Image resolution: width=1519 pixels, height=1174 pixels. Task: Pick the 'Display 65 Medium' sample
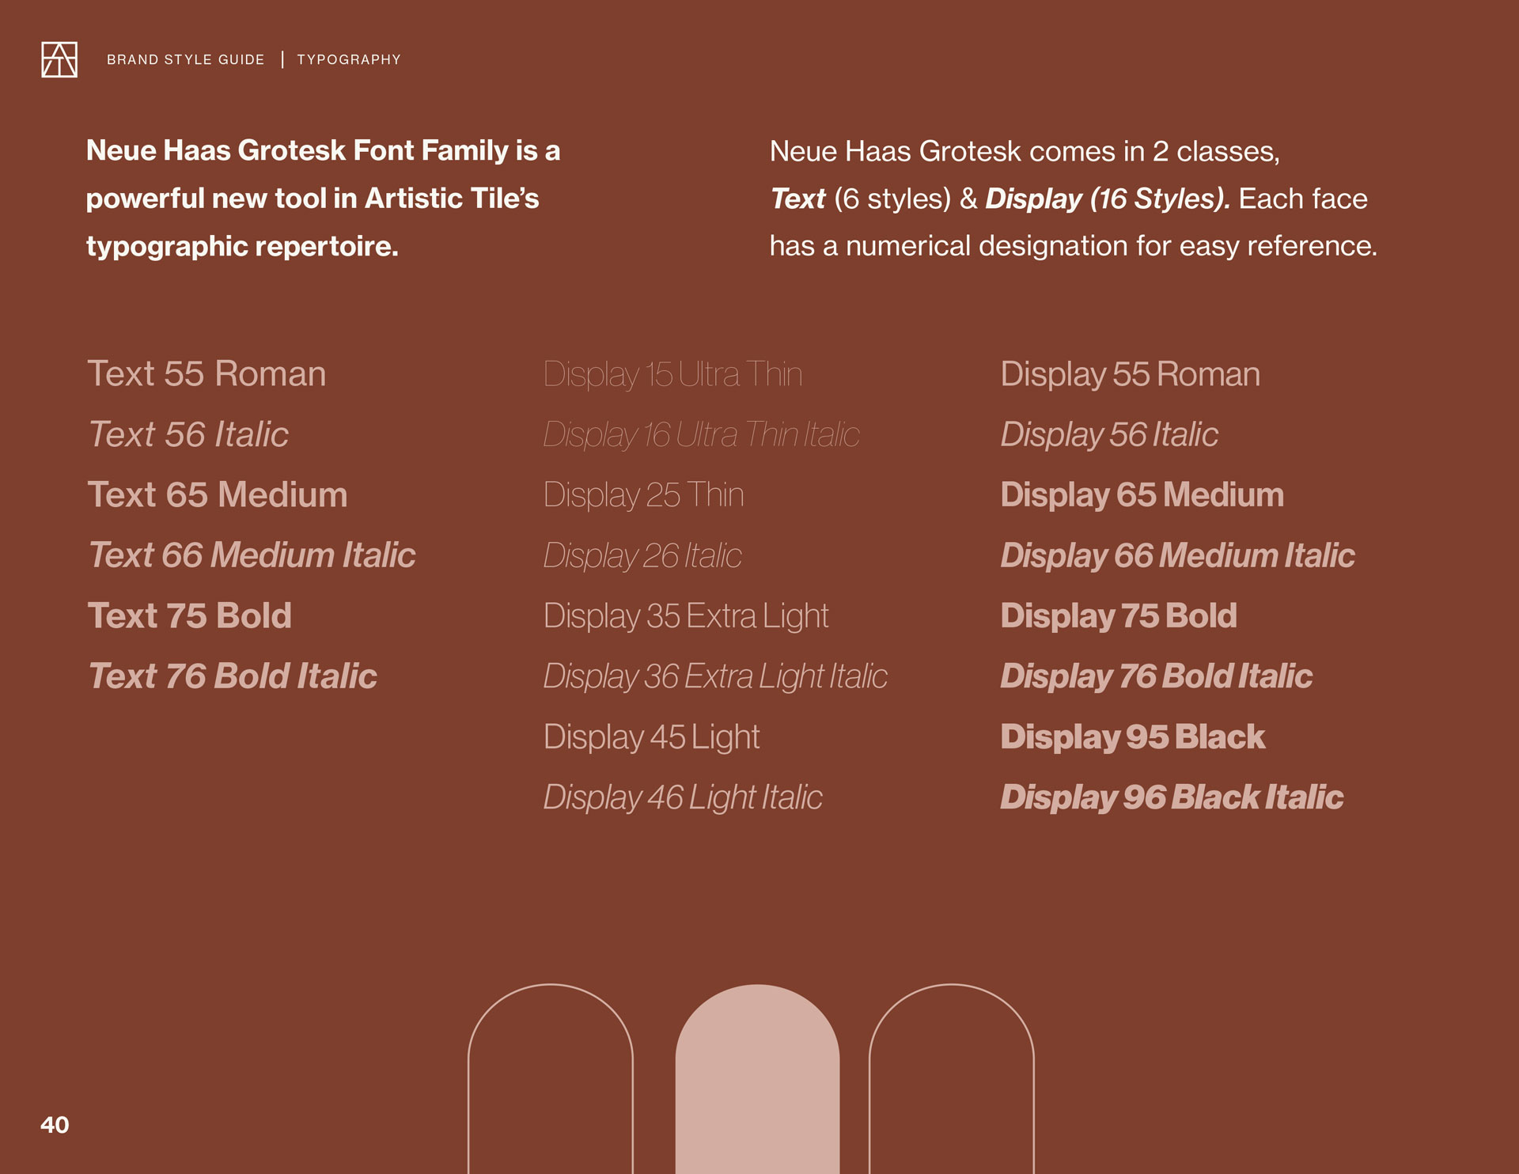(x=1142, y=495)
